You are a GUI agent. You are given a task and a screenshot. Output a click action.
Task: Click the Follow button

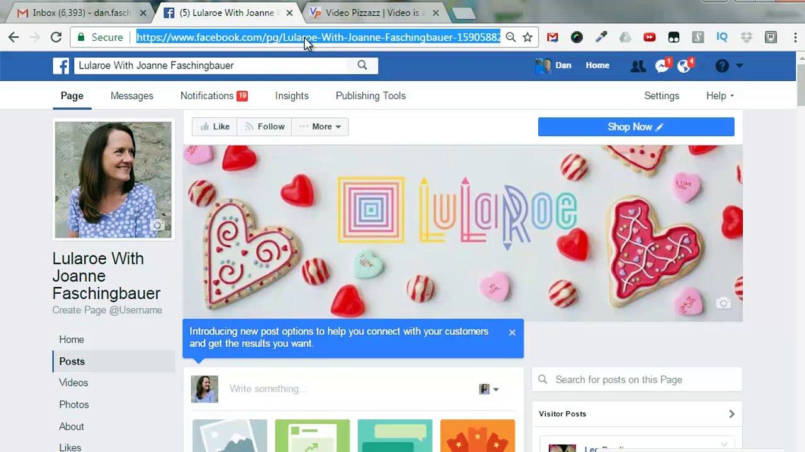(265, 127)
